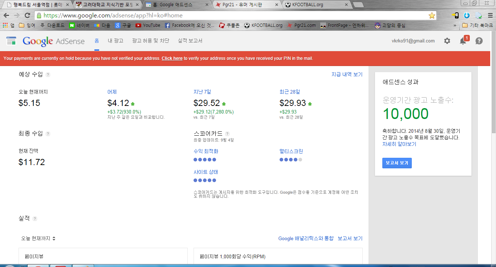Click the AdSense sidebar menu icon

(11, 41)
